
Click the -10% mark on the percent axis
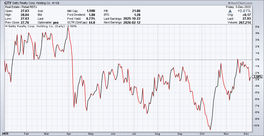[257, 126]
